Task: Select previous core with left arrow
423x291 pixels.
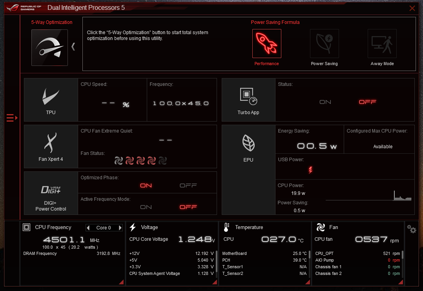Action: pyautogui.click(x=88, y=228)
